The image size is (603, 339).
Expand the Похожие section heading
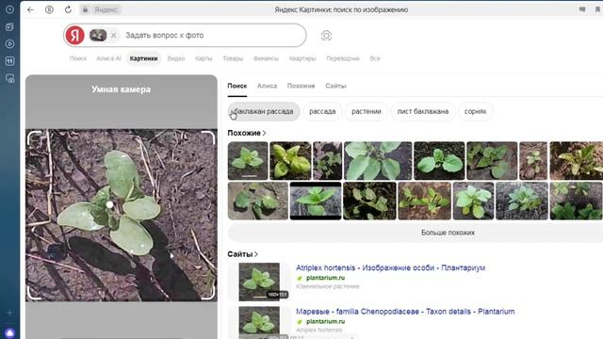pos(247,133)
